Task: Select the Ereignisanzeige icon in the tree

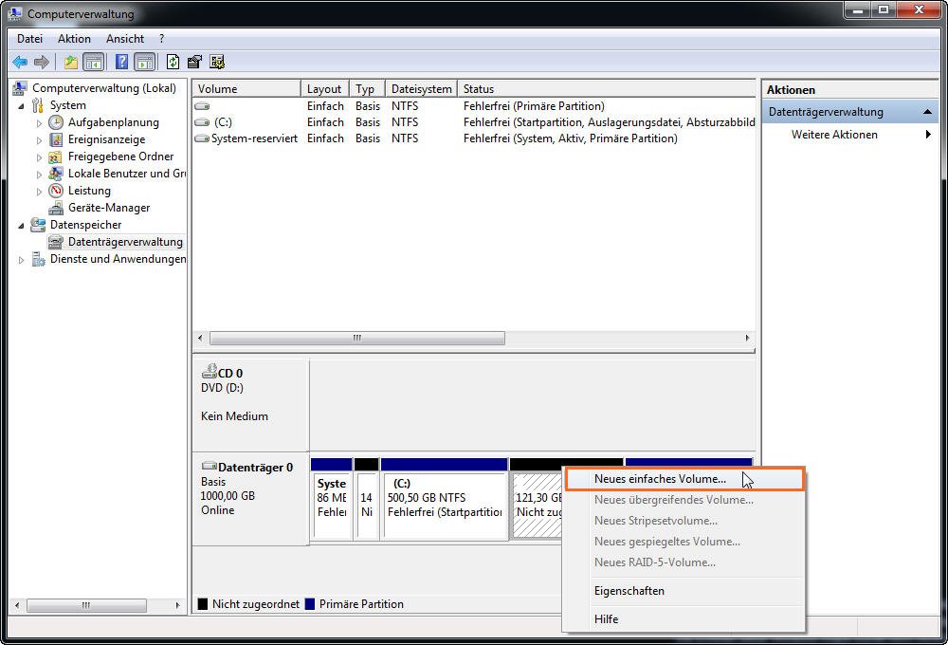Action: 56,139
